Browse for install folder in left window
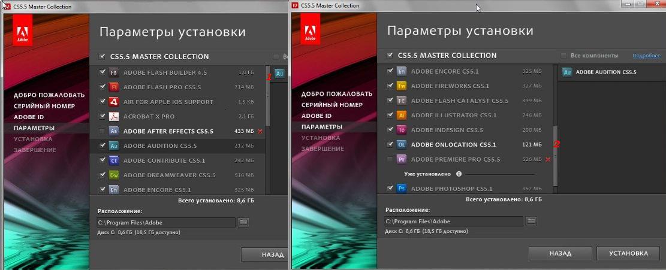Viewport: 666px width, 270px height. click(243, 223)
